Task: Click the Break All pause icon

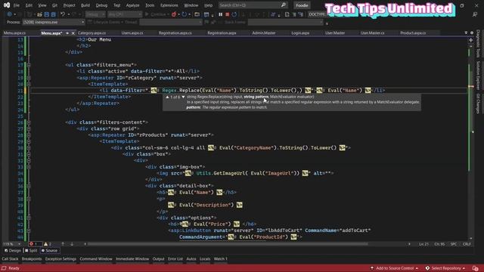Action: pyautogui.click(x=220, y=14)
